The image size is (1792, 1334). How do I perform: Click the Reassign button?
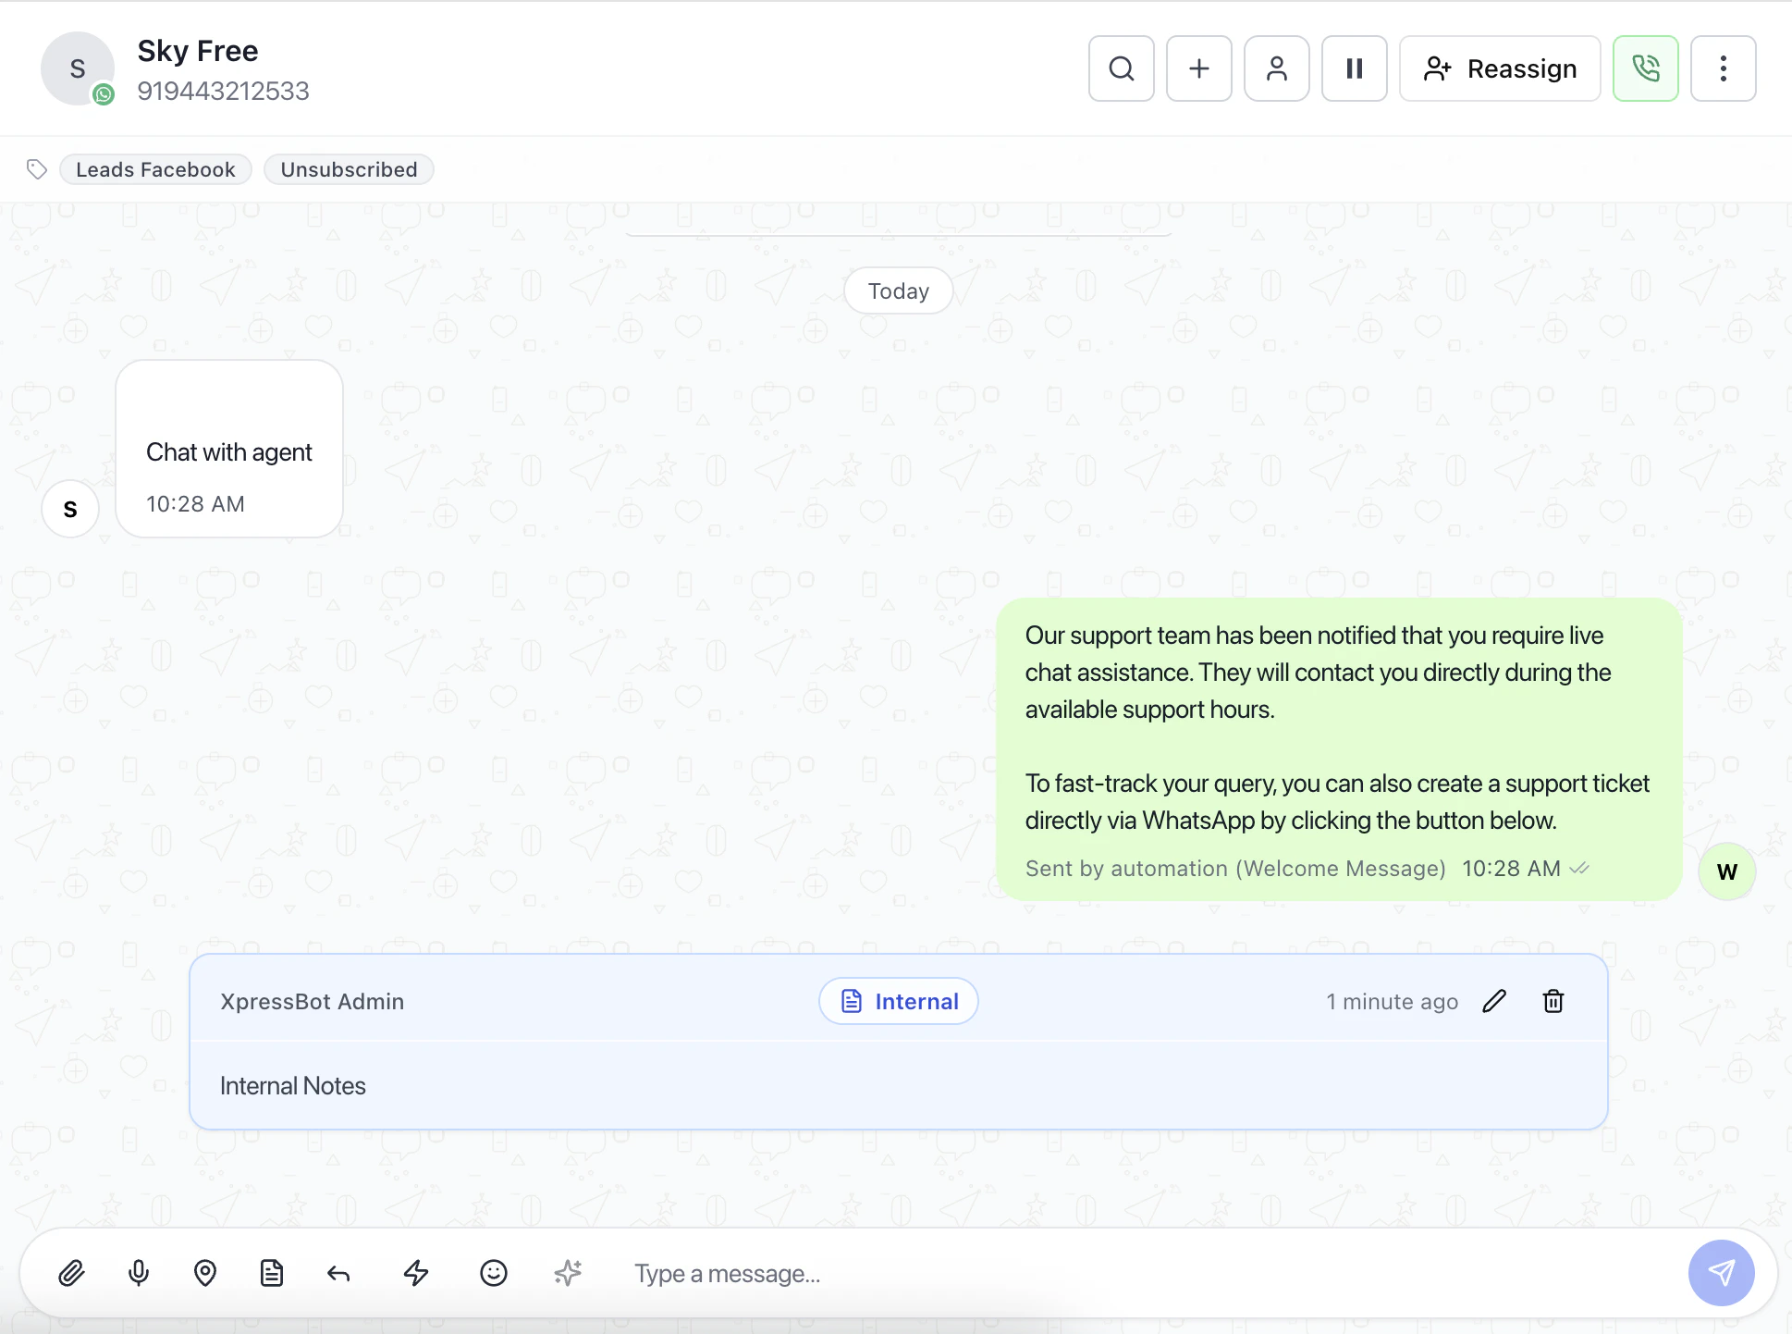coord(1499,68)
